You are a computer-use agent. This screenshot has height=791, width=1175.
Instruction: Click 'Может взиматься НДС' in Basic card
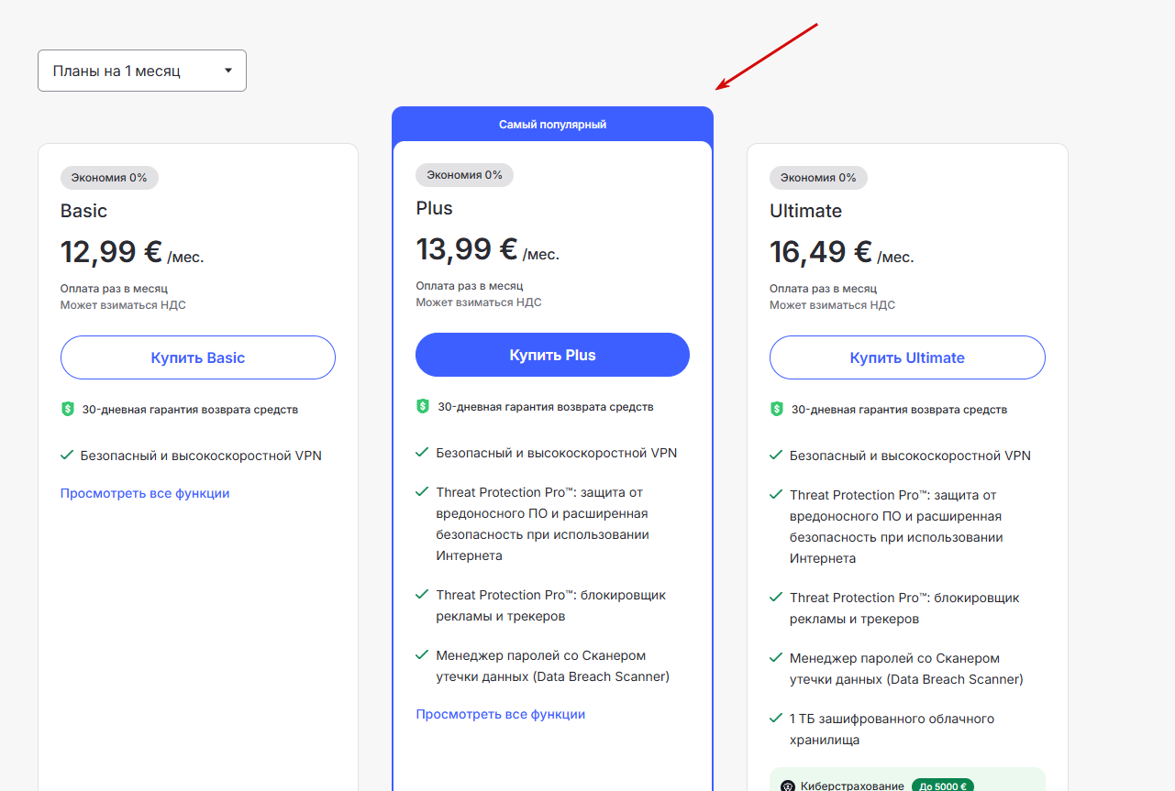pyautogui.click(x=123, y=305)
